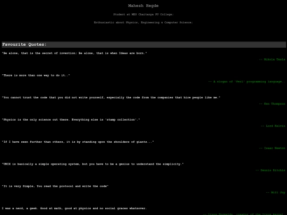
Task: Click the 'UNIX is basically a simple' quote
Action: (93, 164)
